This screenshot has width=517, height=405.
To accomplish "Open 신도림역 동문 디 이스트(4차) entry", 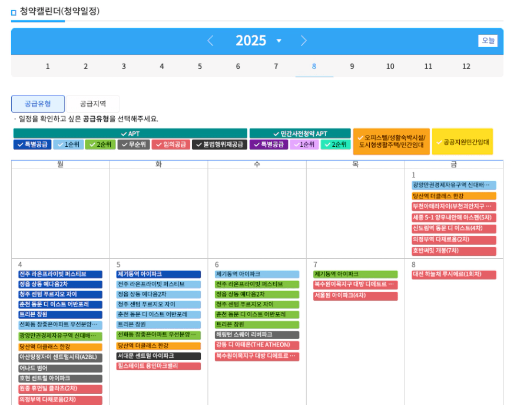I will 454,229.
